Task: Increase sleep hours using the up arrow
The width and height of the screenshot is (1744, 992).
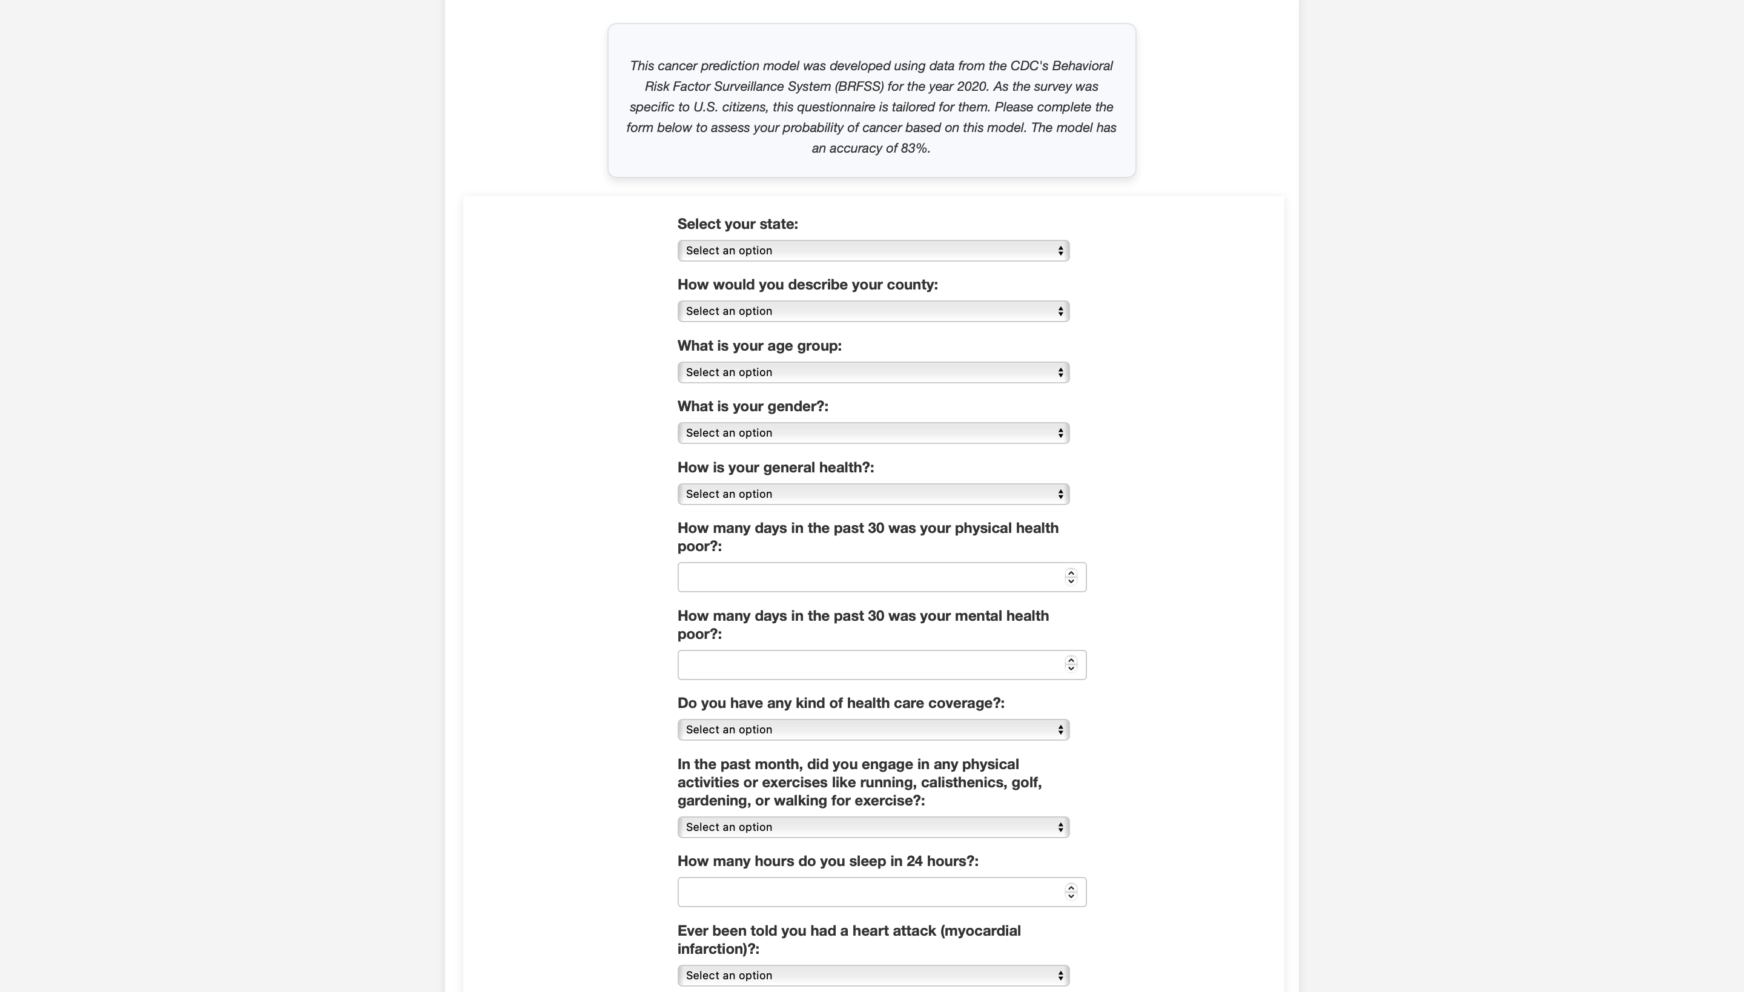Action: [x=1071, y=888]
